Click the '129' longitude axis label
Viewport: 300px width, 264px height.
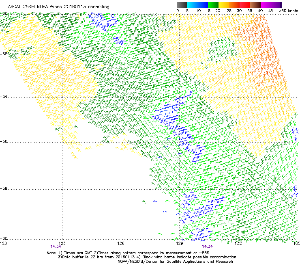coord(179,243)
